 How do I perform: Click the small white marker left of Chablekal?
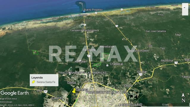(107, 65)
